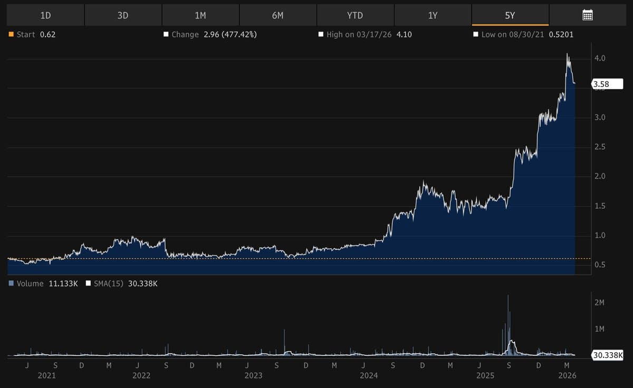The height and width of the screenshot is (388, 633).
Task: Click the orange Start legend marker
Action: point(10,34)
